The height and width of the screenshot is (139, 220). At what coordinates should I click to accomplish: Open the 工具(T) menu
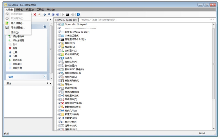click(40, 10)
